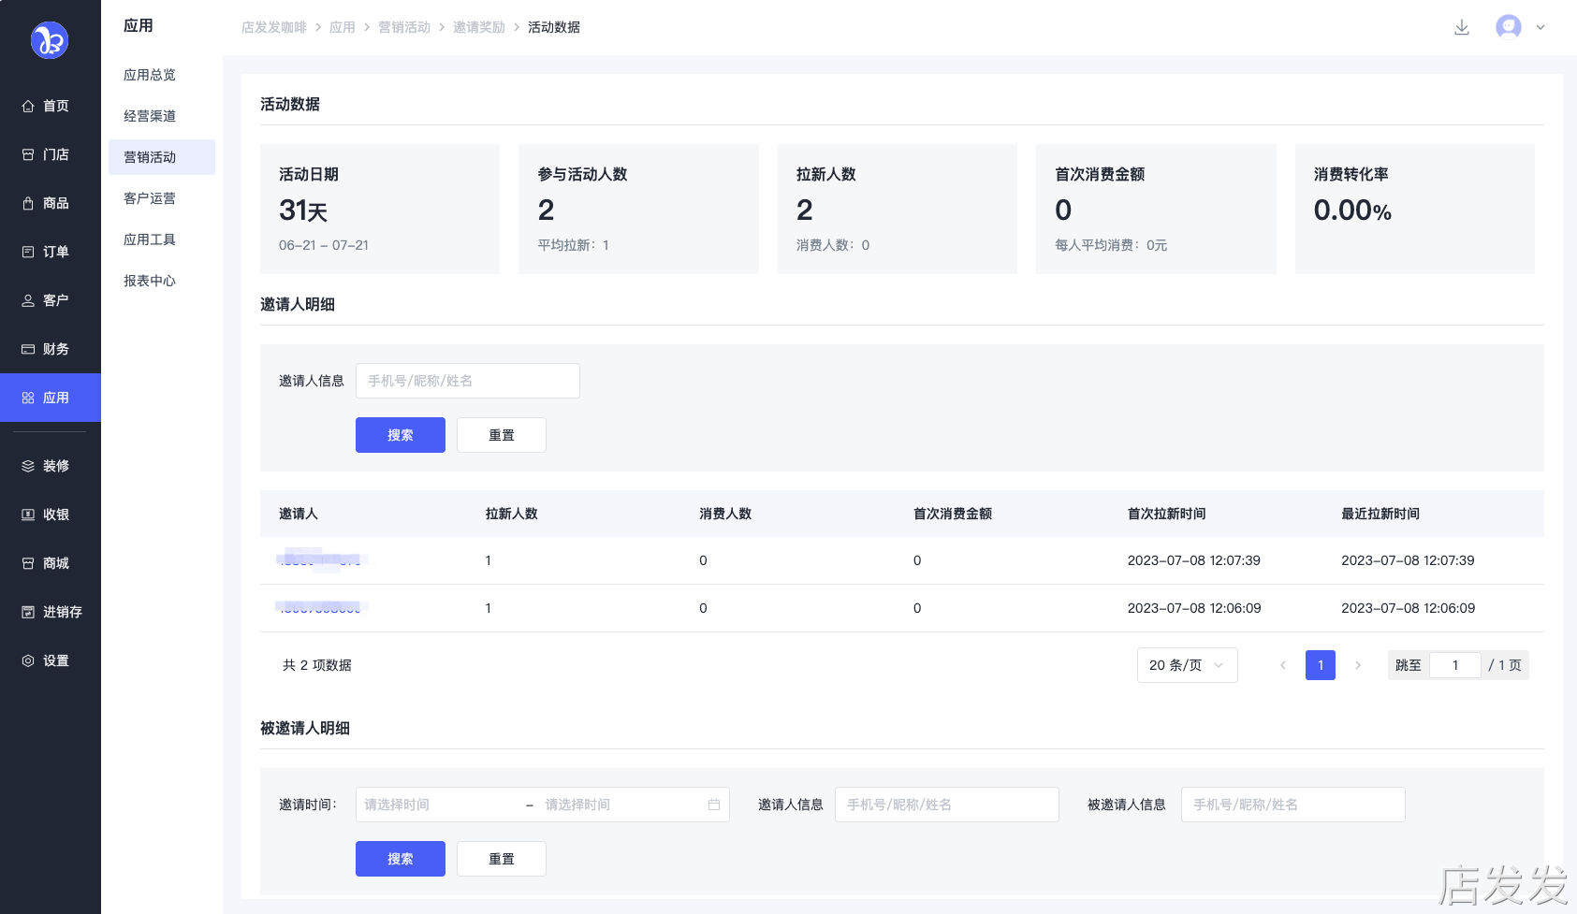Screen dimensions: 1577x914
Task: Open the 20 条/页 page size dropdown
Action: pos(1188,665)
